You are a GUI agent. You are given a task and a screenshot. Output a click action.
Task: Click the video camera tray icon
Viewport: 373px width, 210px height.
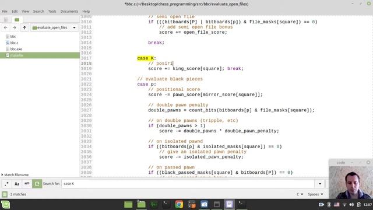321,205
